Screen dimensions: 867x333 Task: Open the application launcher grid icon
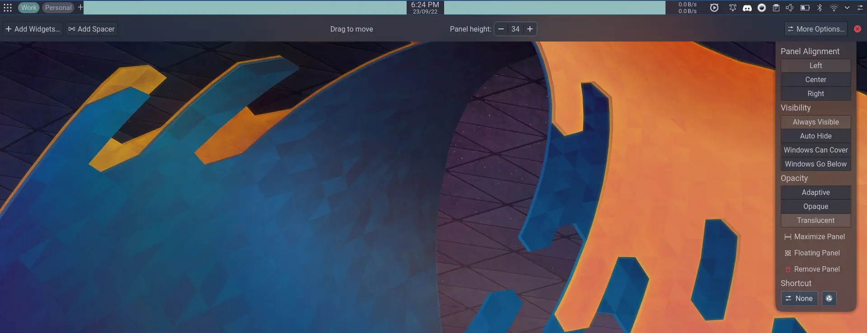[8, 8]
